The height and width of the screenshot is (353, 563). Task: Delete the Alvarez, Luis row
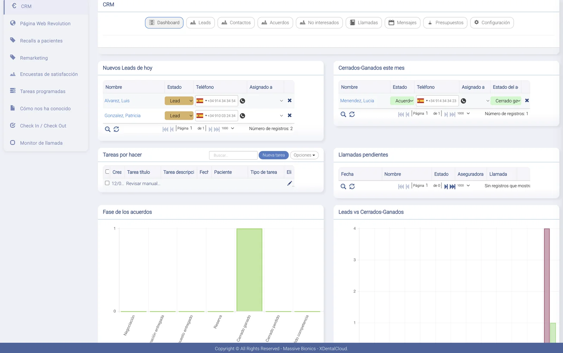pos(290,101)
